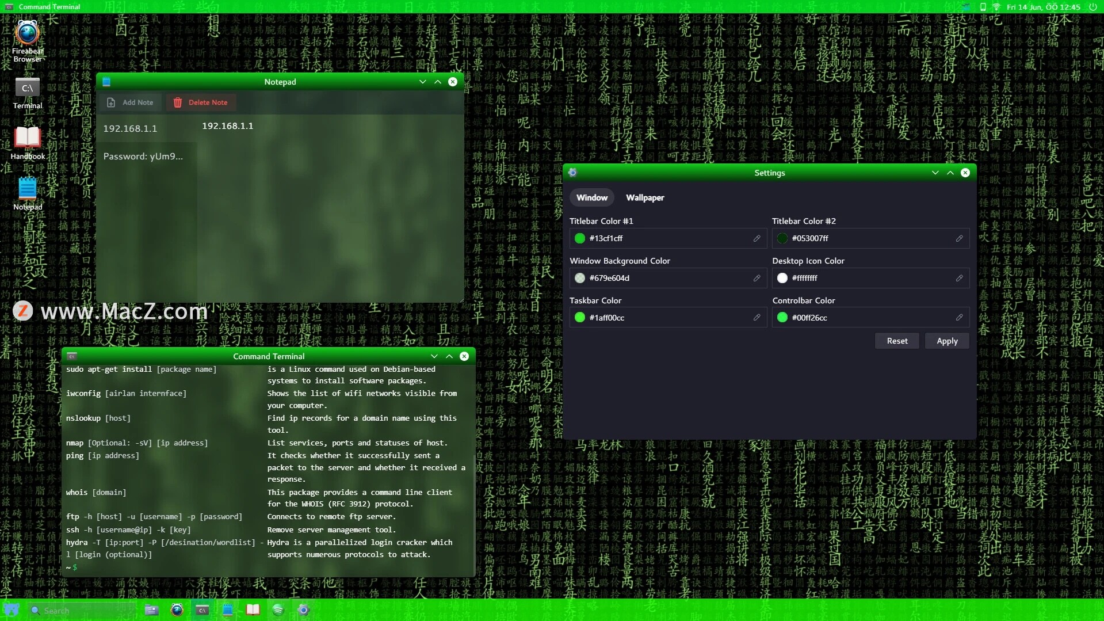Click the down chevron on Command Terminal titlebar
Viewport: 1104px width, 621px height.
pos(434,356)
